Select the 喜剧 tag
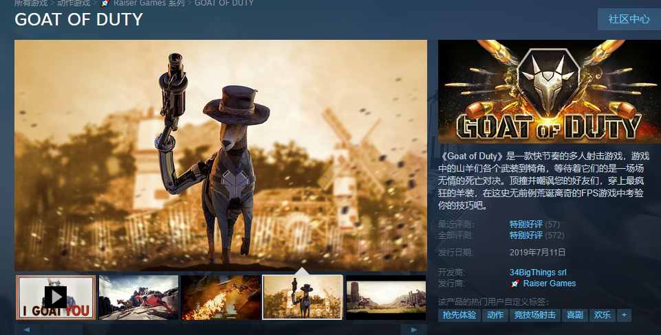This screenshot has width=661, height=335. coord(574,315)
